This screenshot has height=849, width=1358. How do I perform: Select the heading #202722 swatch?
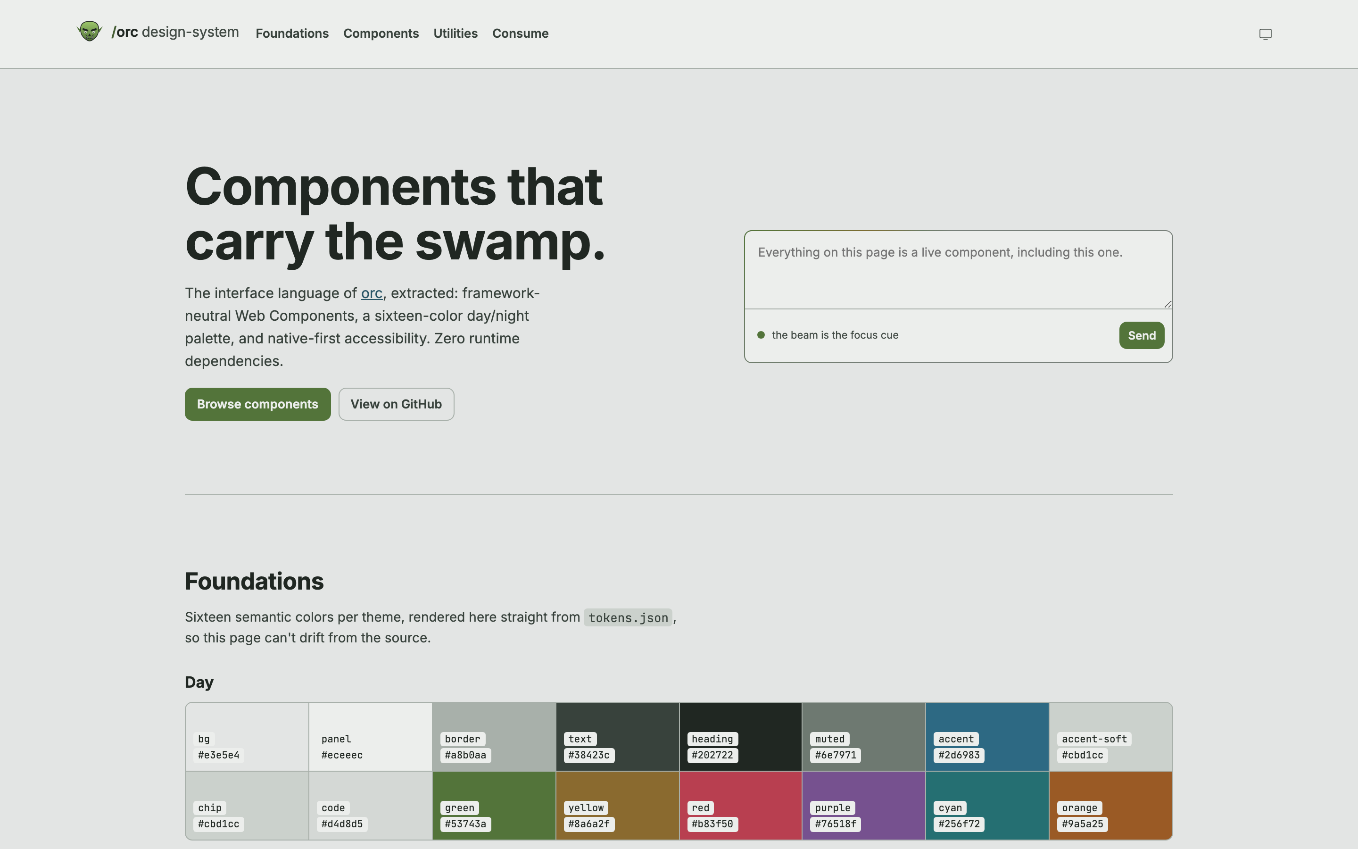[x=741, y=737]
